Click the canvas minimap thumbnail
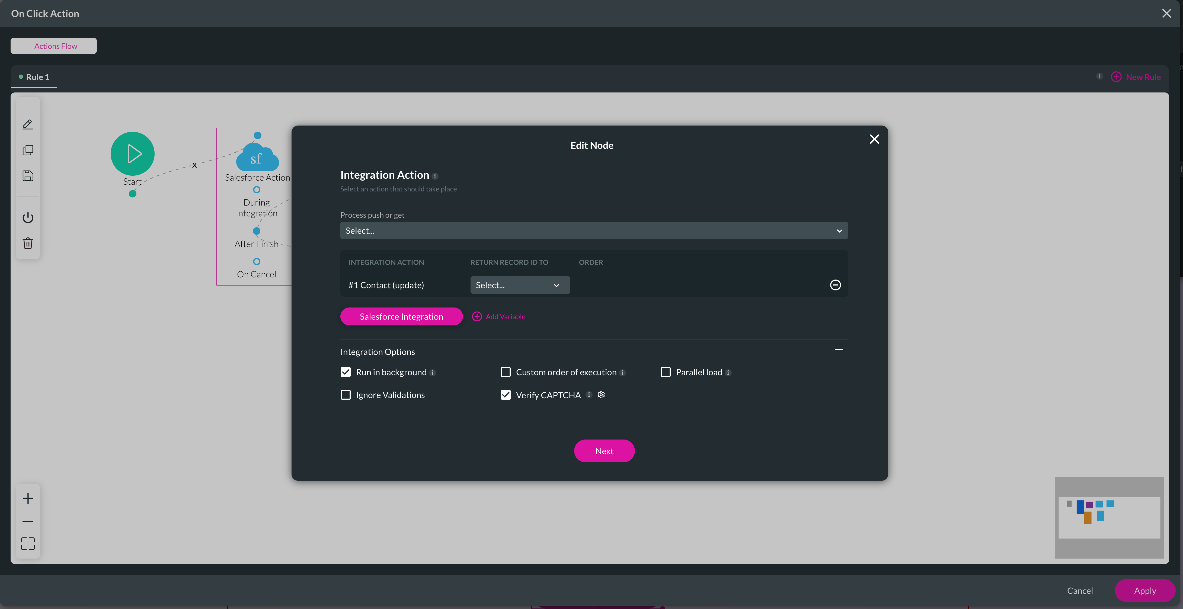This screenshot has height=609, width=1183. pyautogui.click(x=1109, y=518)
